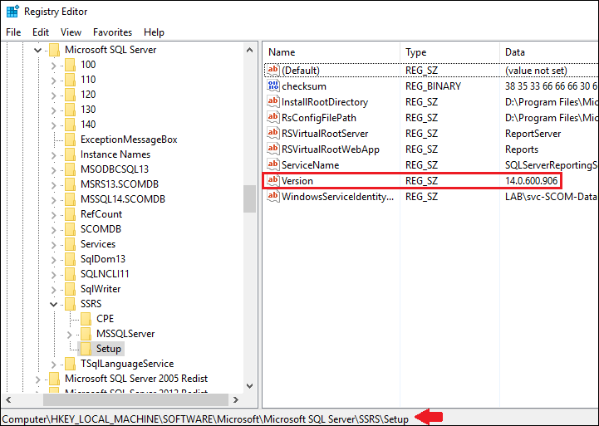Click the folder icon of key 100

click(70, 65)
